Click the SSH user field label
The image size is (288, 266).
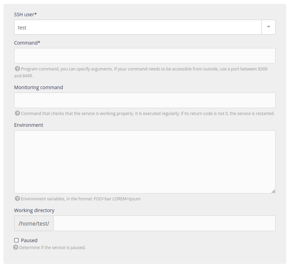26,15
